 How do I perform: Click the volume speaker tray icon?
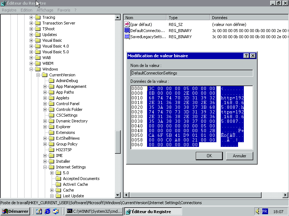(x=258, y=211)
